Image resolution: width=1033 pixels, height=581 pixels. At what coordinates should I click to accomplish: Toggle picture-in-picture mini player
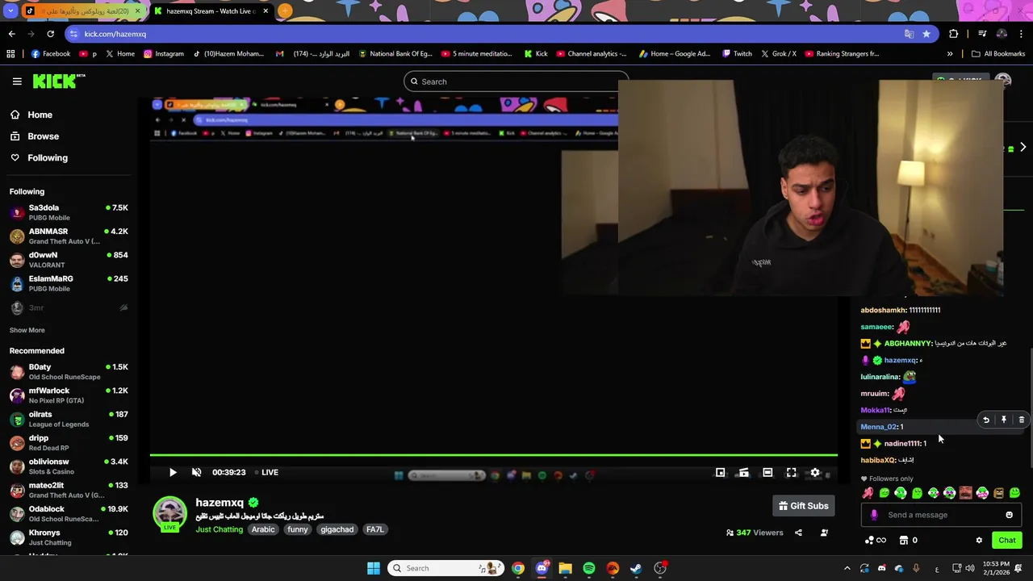720,473
